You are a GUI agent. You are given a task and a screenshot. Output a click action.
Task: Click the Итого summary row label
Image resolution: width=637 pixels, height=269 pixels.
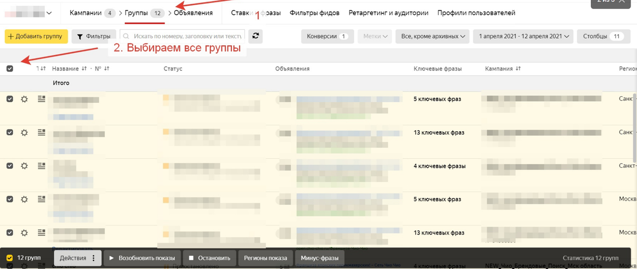(61, 83)
